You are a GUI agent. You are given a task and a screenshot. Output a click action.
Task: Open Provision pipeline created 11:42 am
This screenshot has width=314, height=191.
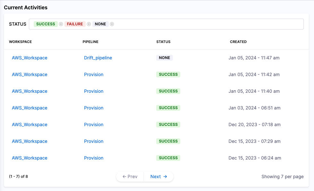[94, 74]
